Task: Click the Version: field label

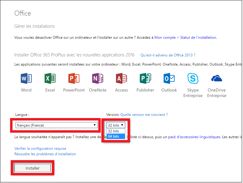Action: 113,115
